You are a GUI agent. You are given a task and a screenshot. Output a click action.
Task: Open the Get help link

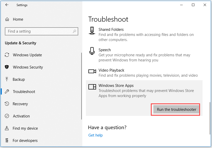tap(95, 135)
